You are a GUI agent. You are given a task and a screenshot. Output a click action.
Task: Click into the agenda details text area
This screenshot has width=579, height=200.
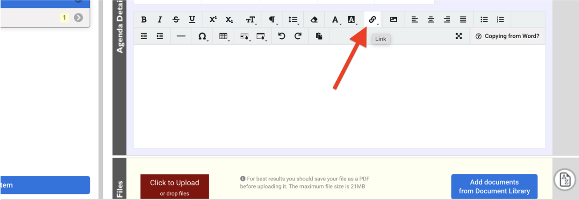[x=339, y=96]
